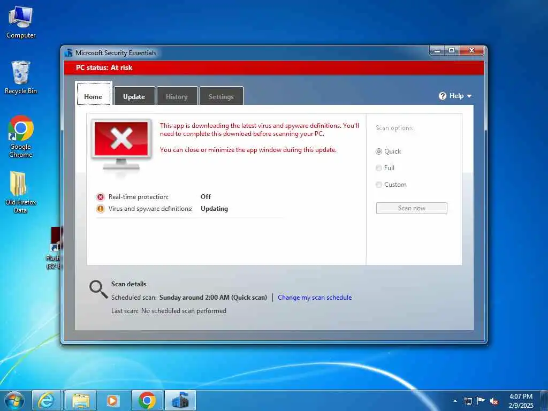Close the Microsoft Security Essentials window
The width and height of the screenshot is (548, 411).
point(471,51)
